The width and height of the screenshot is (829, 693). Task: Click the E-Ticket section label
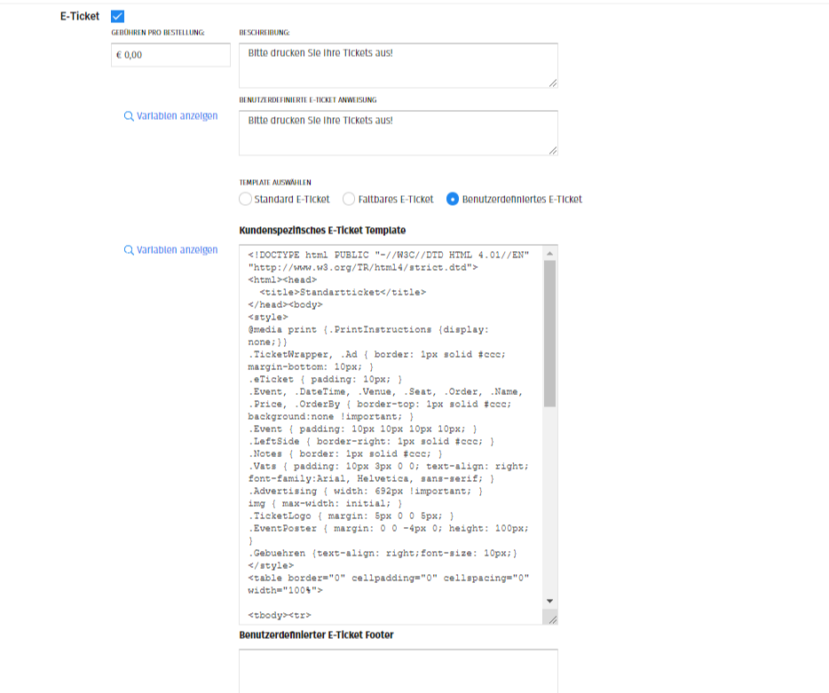(80, 16)
